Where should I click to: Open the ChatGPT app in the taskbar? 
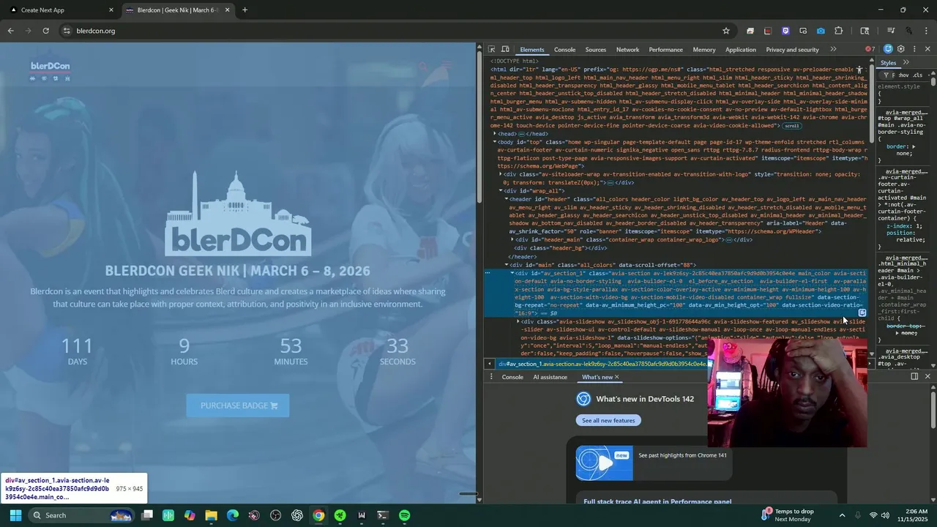[297, 515]
